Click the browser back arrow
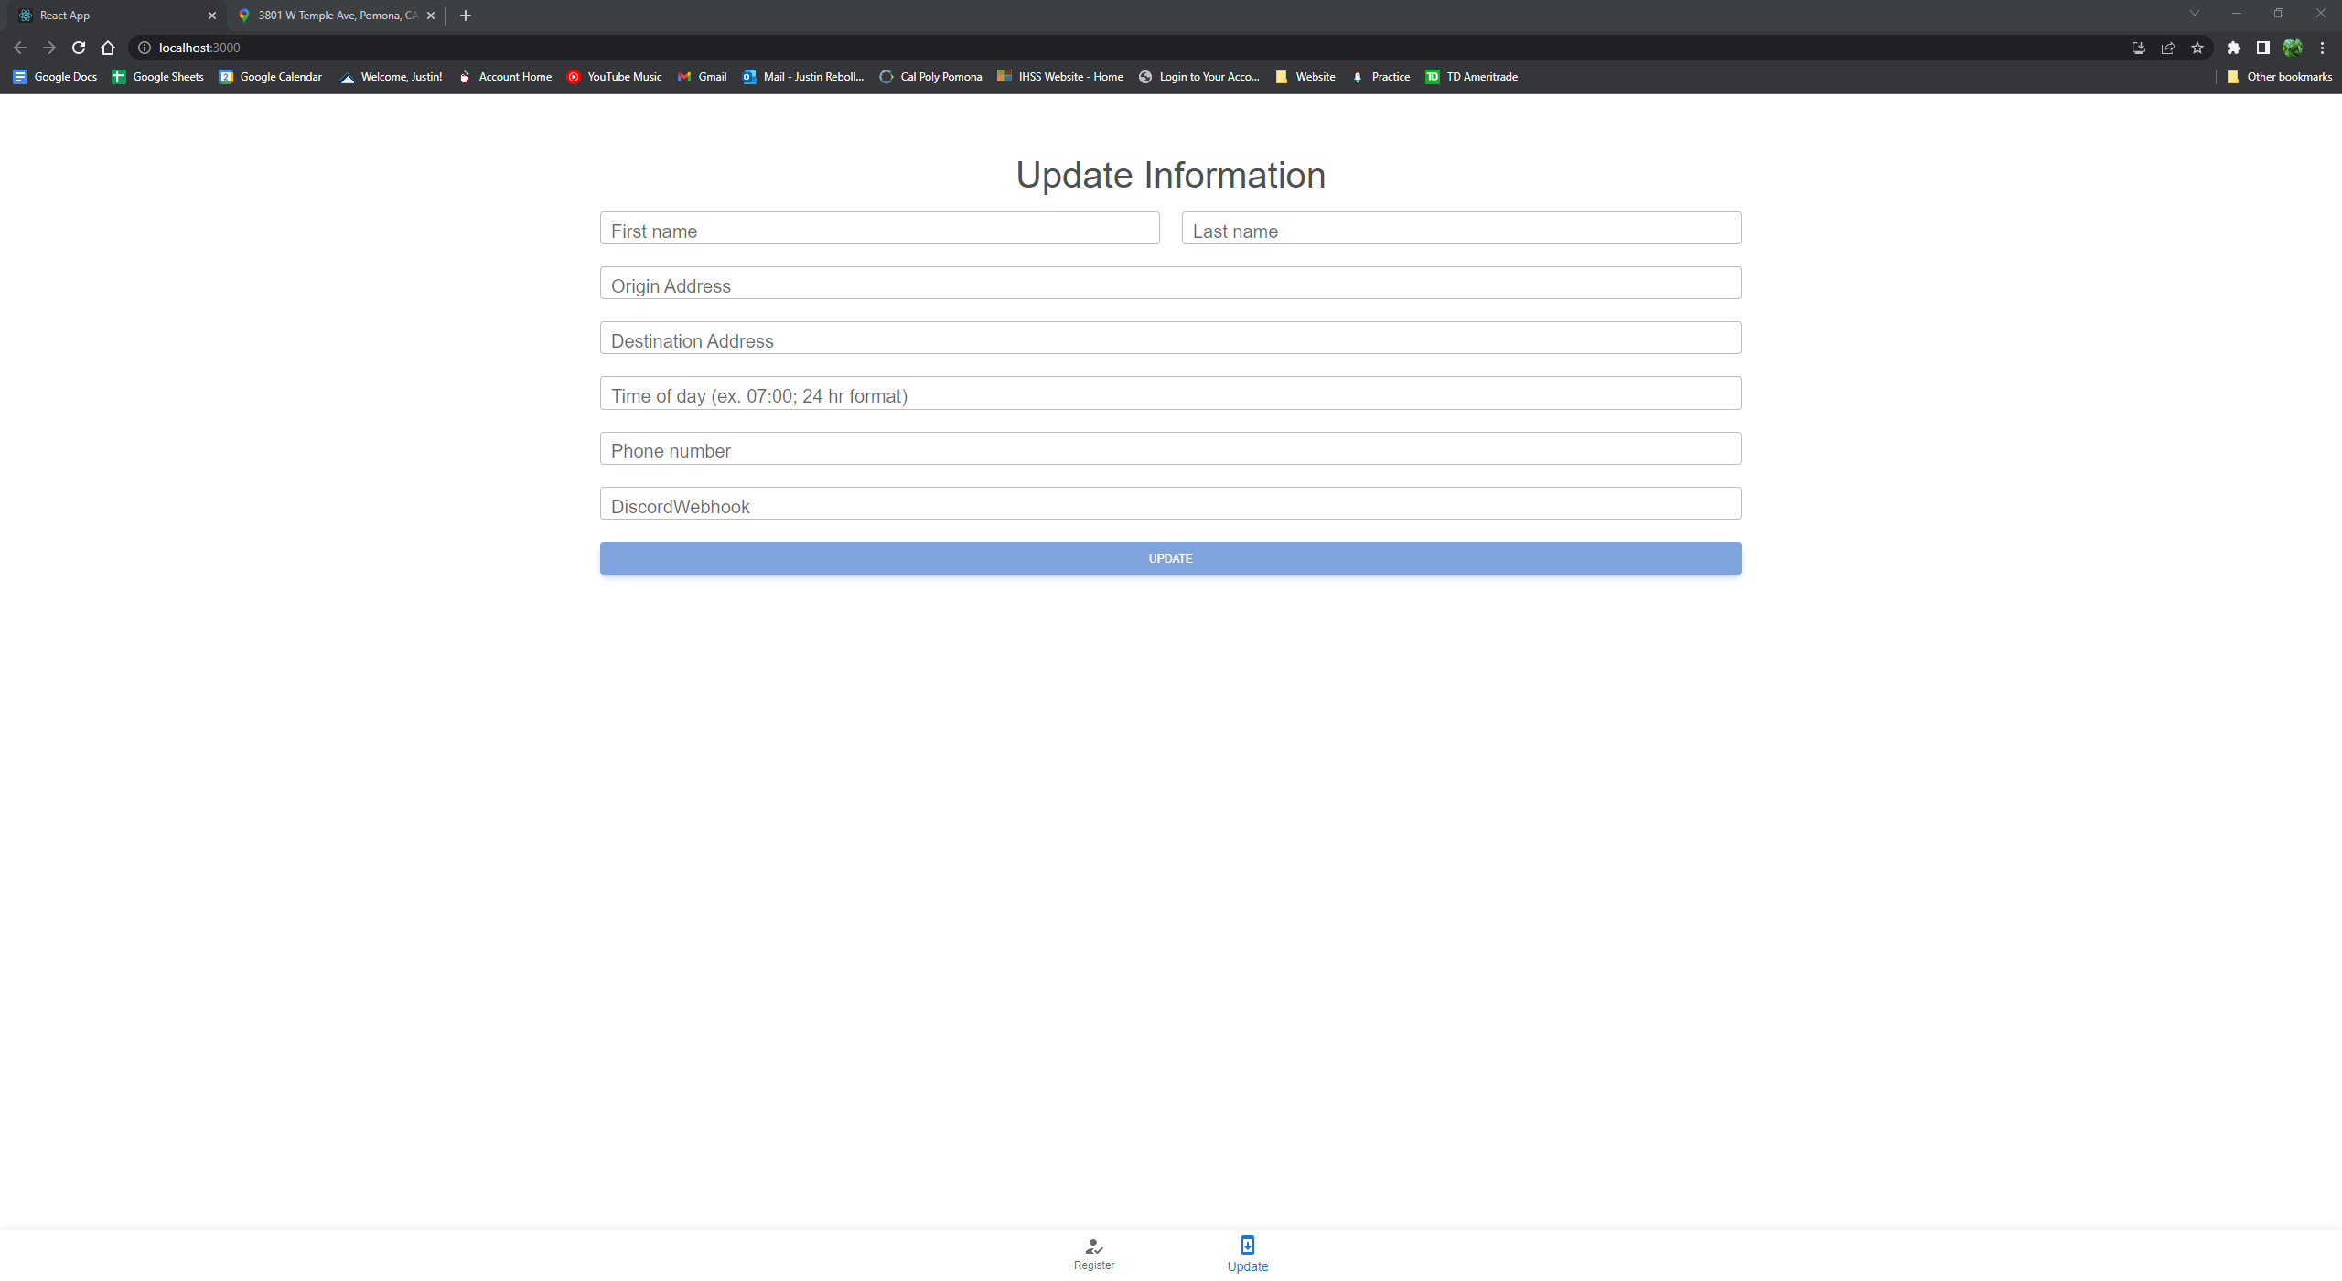Image resolution: width=2342 pixels, height=1281 pixels. click(x=20, y=48)
